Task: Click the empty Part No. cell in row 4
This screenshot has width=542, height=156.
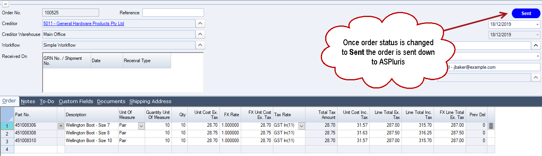Action: tap(36, 149)
